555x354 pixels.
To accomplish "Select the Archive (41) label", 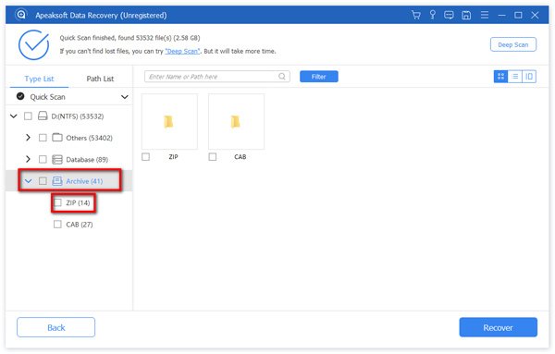I will (84, 181).
